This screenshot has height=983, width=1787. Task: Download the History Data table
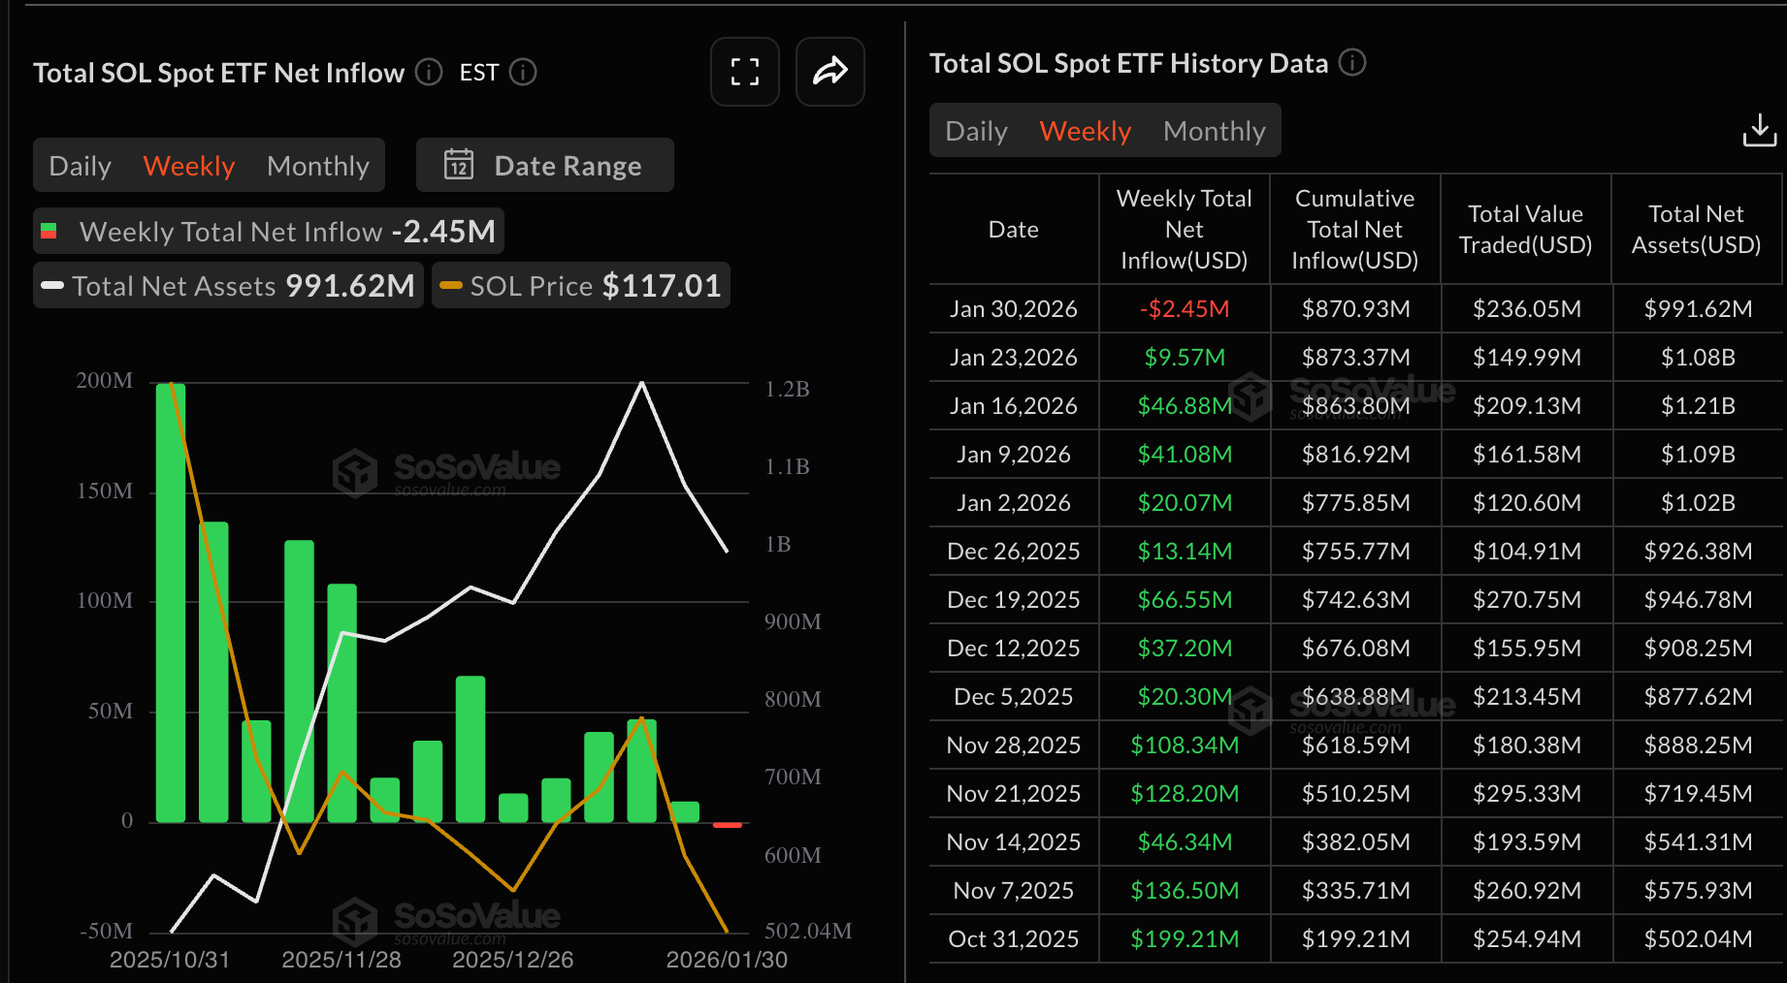[x=1759, y=129]
